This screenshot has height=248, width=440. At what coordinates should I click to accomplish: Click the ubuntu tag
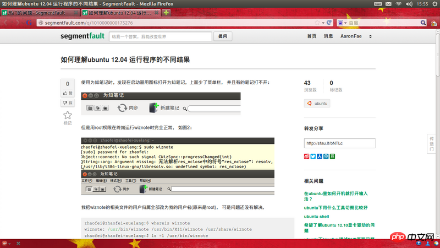[317, 104]
